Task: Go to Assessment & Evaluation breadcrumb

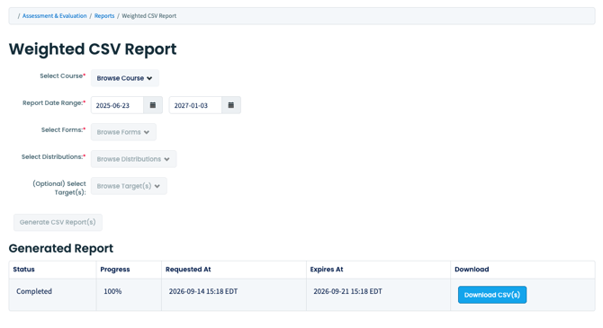Action: [54, 16]
